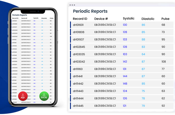Select diastolic value 85 in row dr101808
The image size is (175, 115).
[x=143, y=32]
